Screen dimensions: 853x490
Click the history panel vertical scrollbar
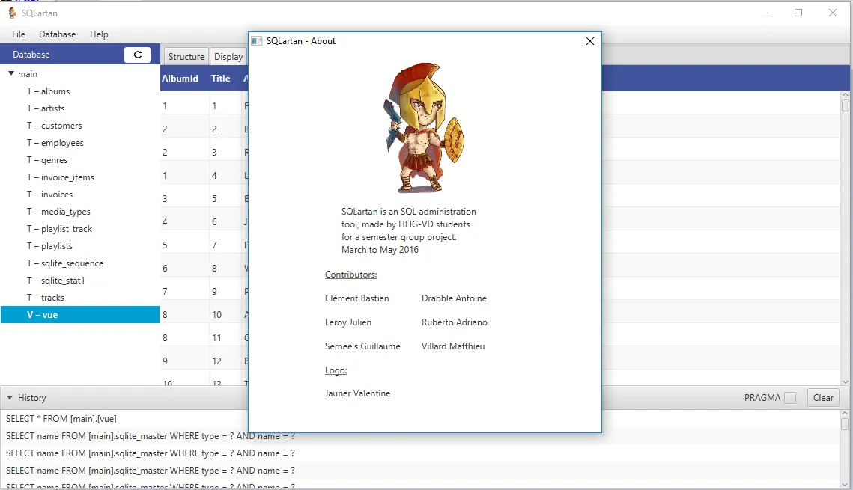coord(845,449)
